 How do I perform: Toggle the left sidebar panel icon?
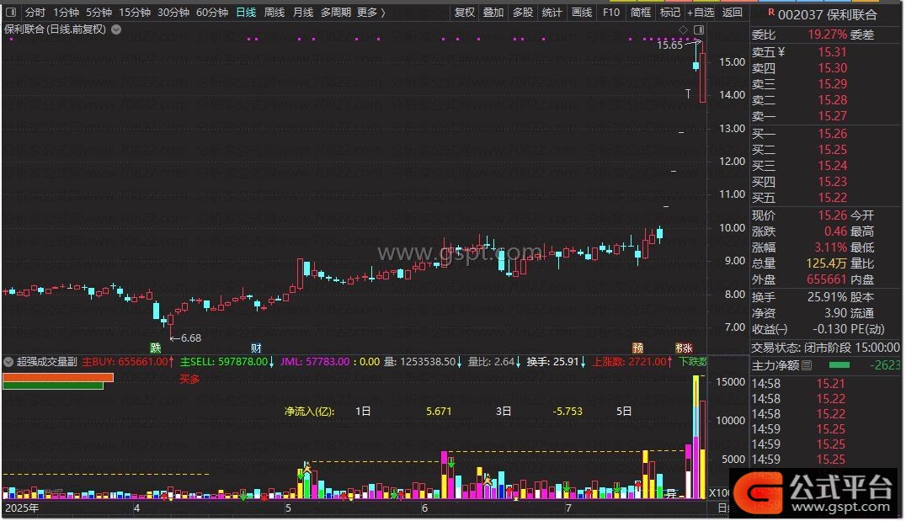[x=11, y=12]
